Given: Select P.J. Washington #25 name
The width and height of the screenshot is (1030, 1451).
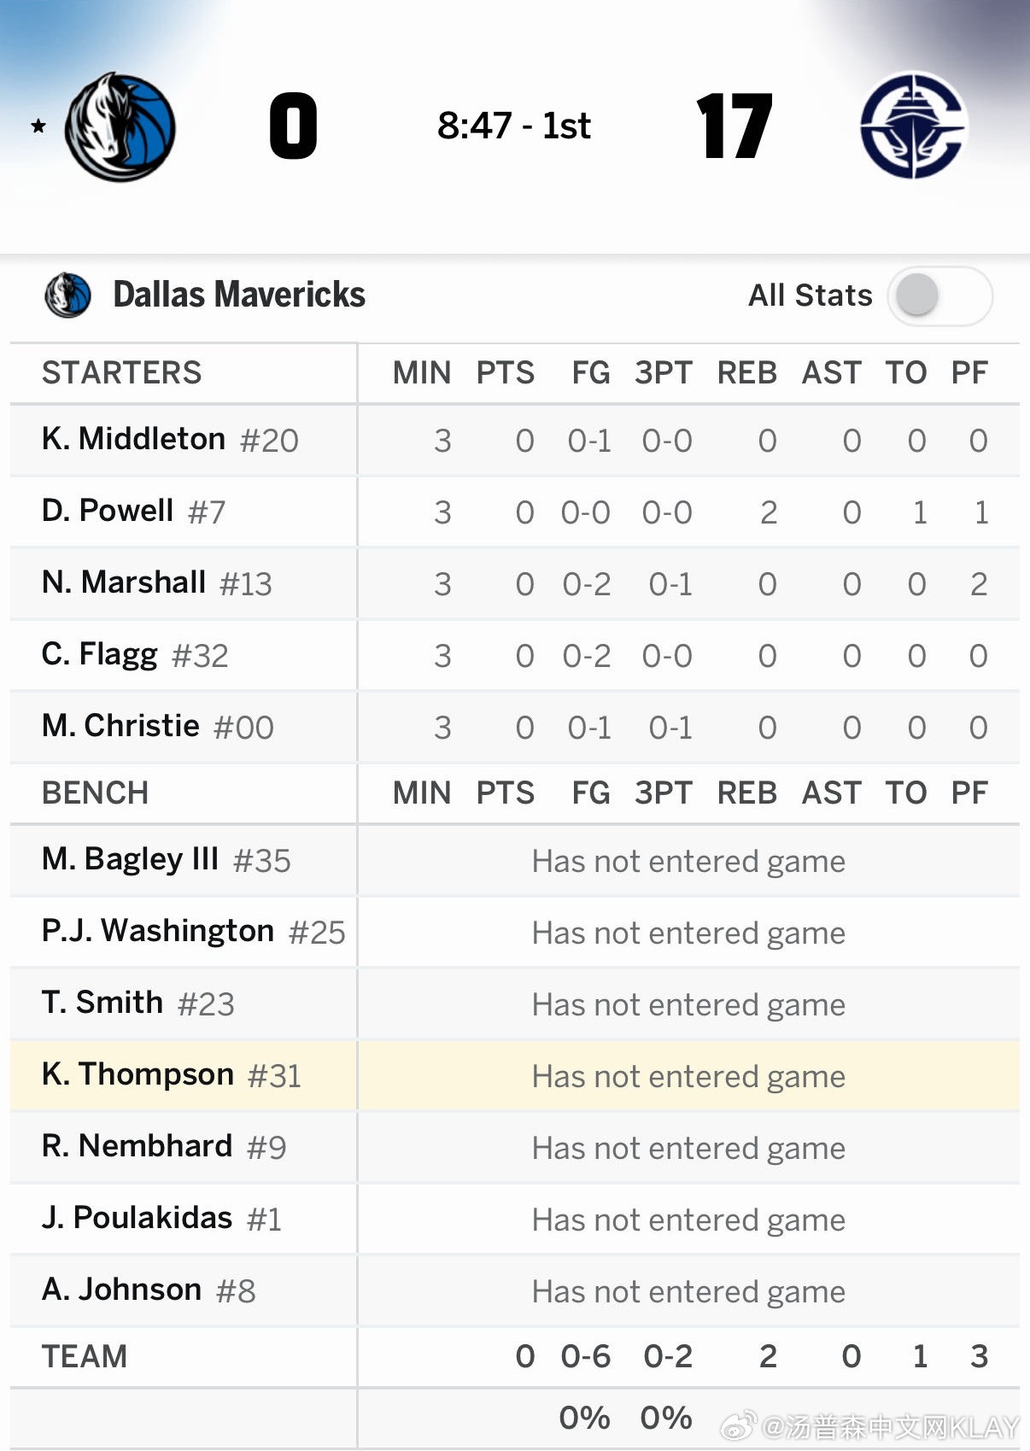Looking at the screenshot, I should 193,932.
